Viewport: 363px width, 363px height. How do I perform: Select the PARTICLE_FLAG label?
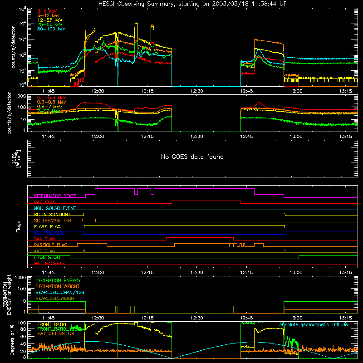(x=51, y=245)
